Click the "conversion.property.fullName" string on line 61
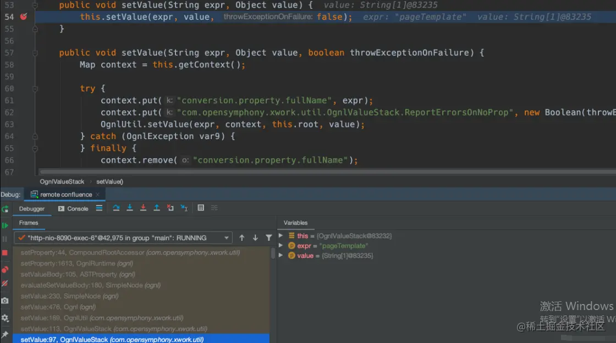The image size is (616, 343). pyautogui.click(x=254, y=101)
